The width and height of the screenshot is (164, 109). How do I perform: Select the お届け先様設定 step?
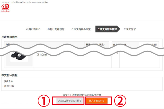56,29
